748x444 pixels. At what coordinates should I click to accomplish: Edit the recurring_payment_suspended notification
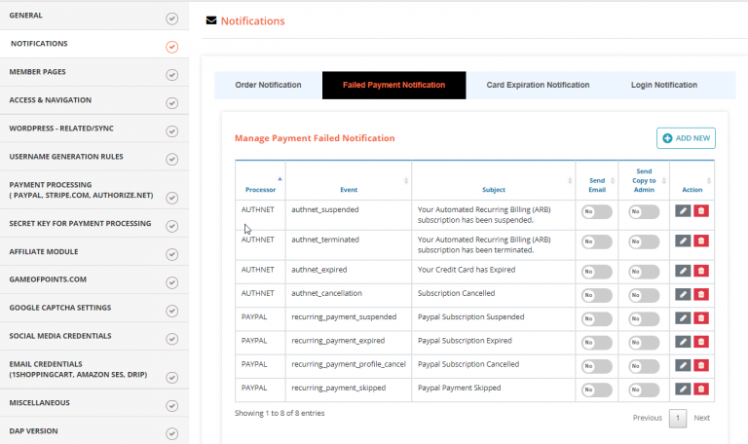point(683,318)
